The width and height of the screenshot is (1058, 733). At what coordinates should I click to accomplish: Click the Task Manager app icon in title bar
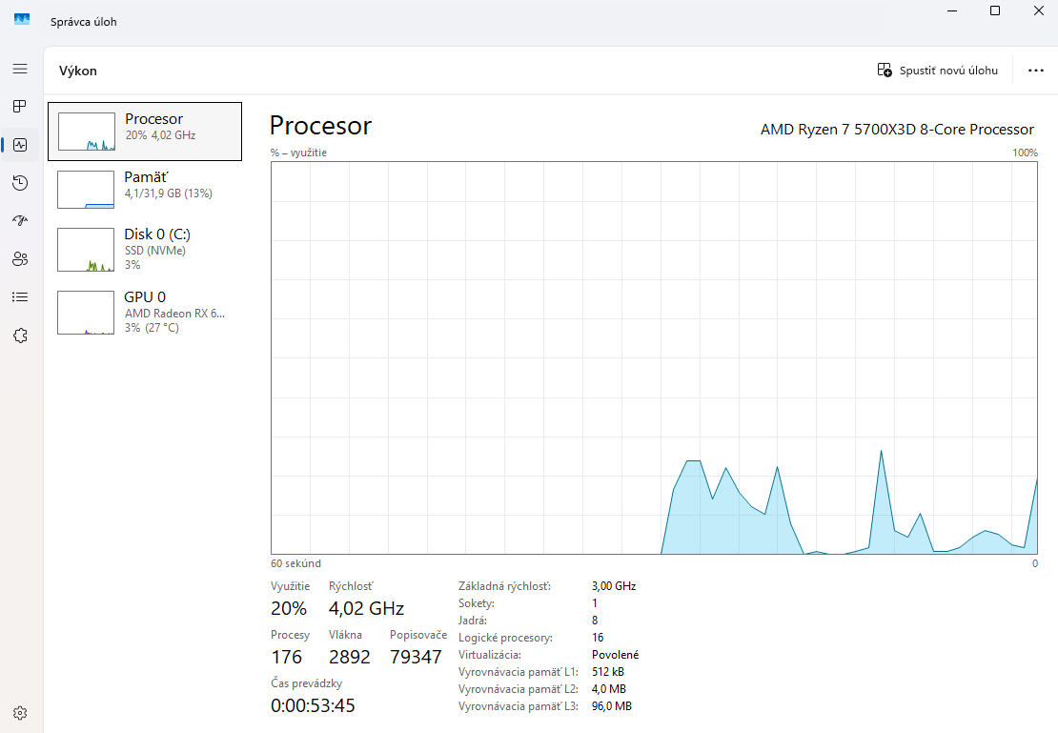[x=22, y=21]
